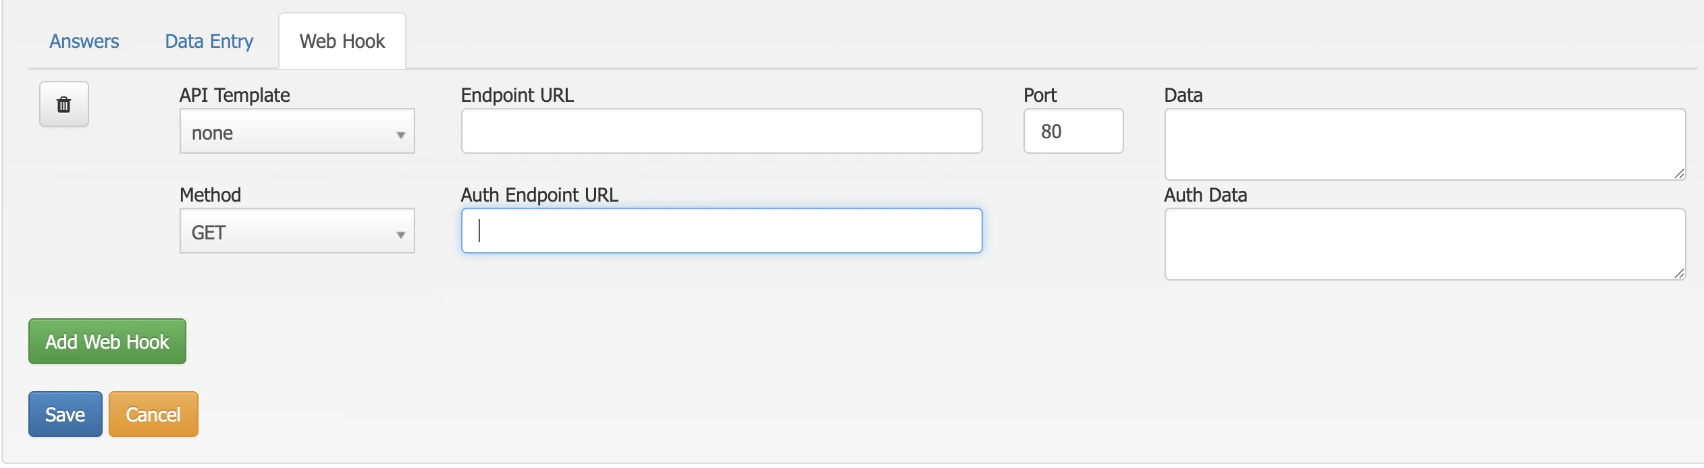This screenshot has width=1704, height=468.
Task: Click inside the Data text area
Action: click(1423, 142)
